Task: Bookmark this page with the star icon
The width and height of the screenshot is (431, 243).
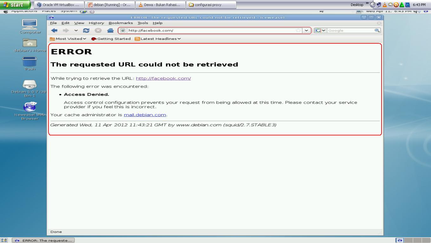Action: pos(298,30)
